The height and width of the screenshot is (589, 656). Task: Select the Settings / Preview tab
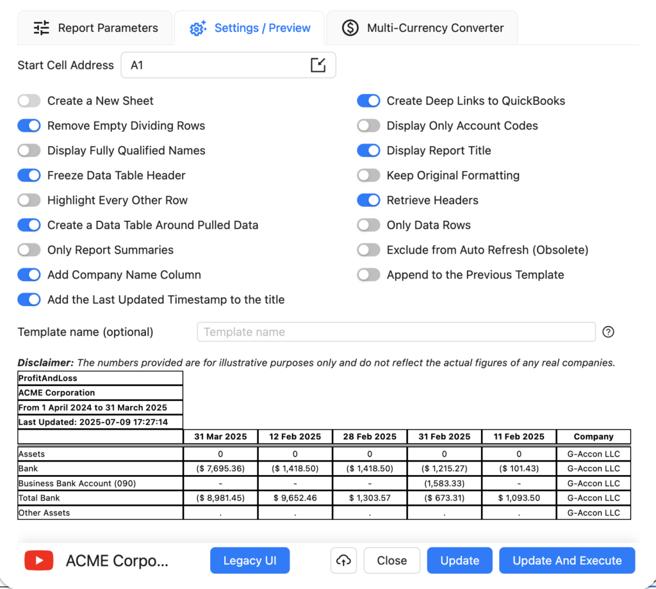[x=250, y=28]
